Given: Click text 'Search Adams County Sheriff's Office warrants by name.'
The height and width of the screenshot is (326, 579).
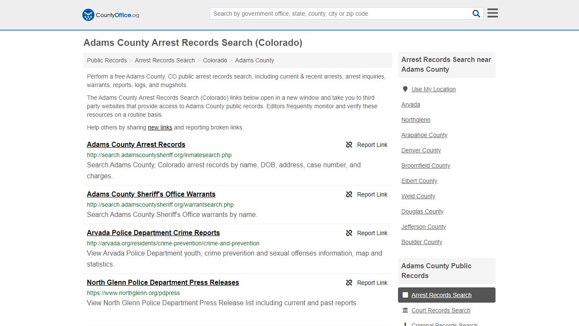Looking at the screenshot, I should coord(172,215).
